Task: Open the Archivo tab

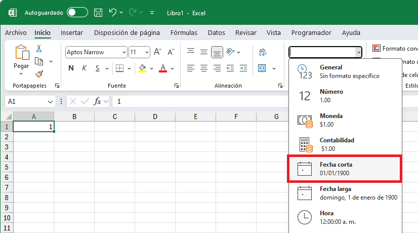Action: (16, 32)
